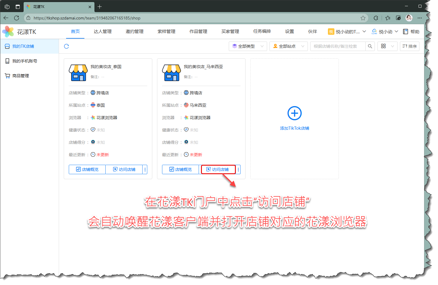Click the 排序 sort button
Image resolution: width=438 pixels, height=285 pixels.
(x=410, y=46)
